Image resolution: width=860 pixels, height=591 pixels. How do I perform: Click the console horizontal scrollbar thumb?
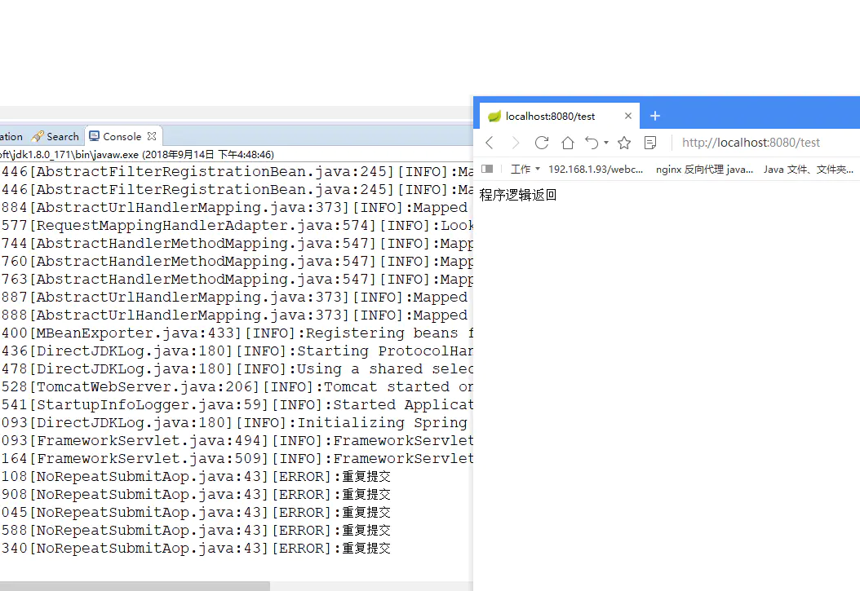pos(135,586)
